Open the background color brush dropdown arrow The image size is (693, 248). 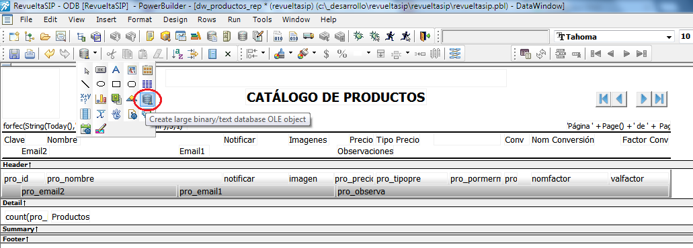click(291, 54)
